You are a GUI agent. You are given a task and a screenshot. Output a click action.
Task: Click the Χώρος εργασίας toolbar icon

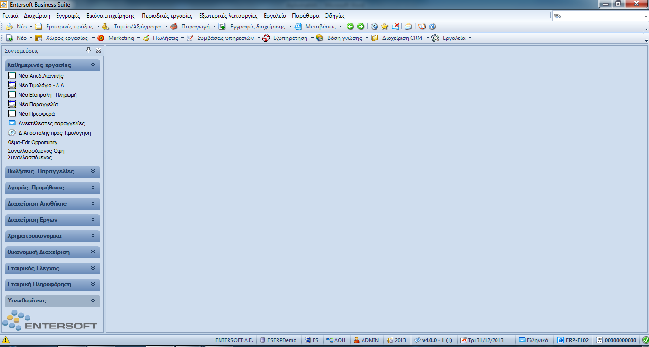[39, 38]
